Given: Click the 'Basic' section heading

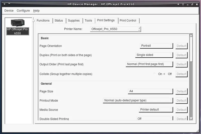Looking at the screenshot, I should [x=45, y=38].
